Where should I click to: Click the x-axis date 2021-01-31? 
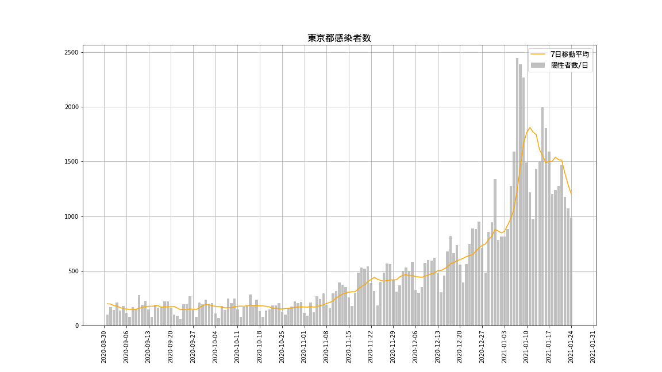coord(594,347)
